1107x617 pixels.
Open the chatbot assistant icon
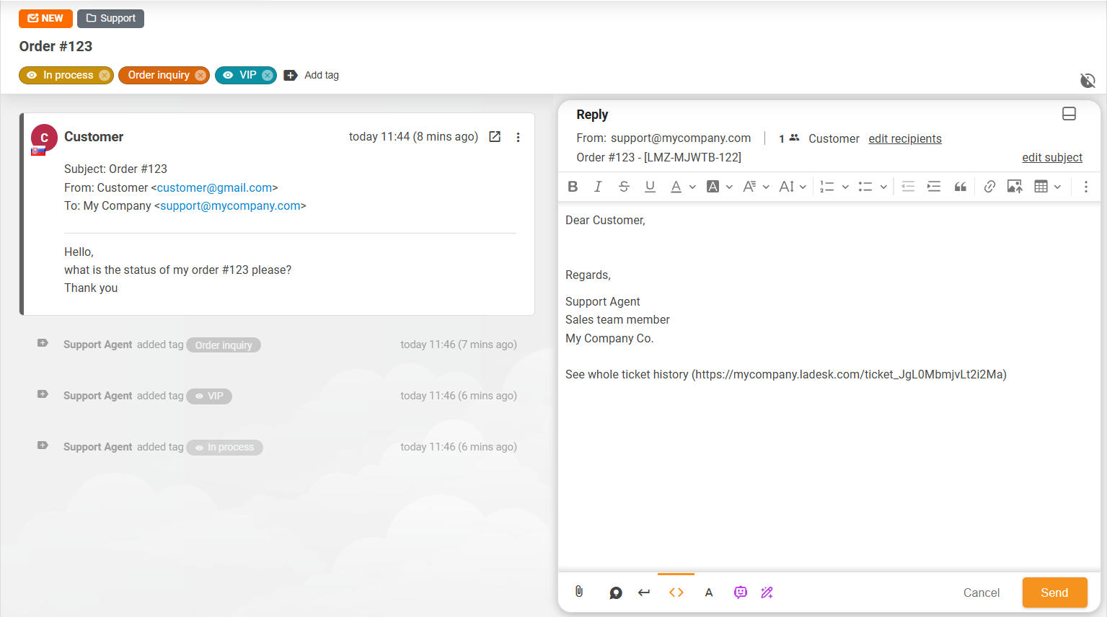tap(740, 592)
